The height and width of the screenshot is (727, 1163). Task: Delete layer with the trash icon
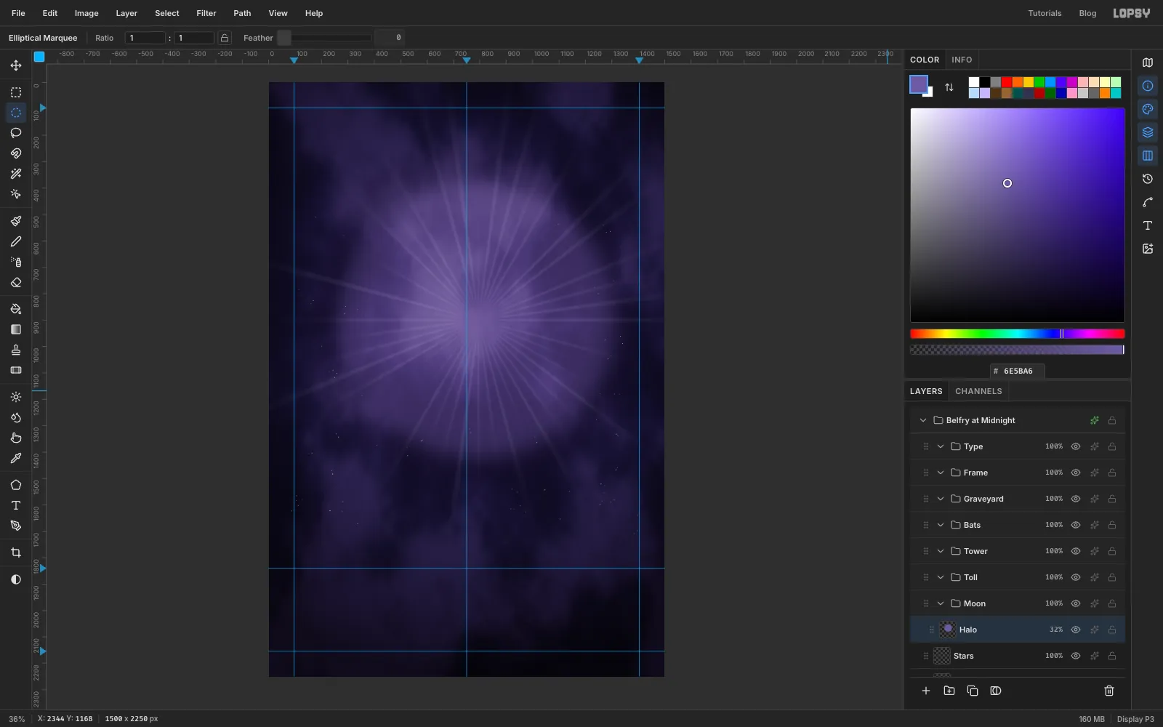[1109, 691]
